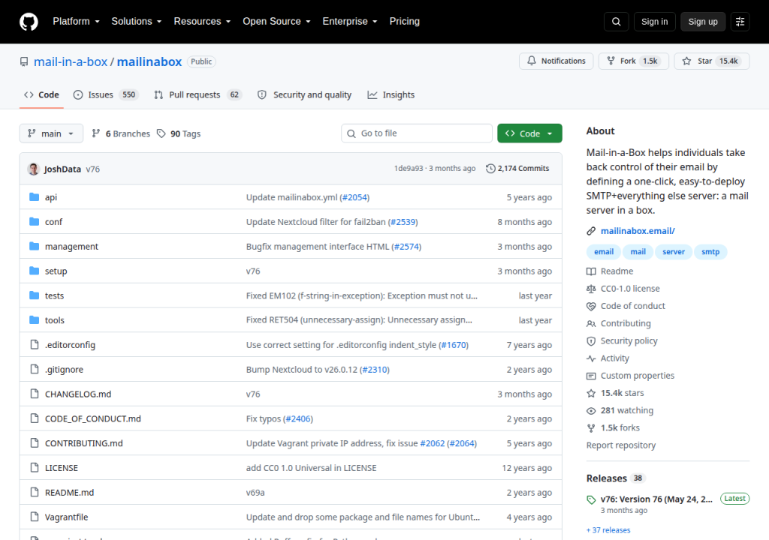The image size is (769, 540).
Task: Open the Insights tab
Action: tap(391, 94)
